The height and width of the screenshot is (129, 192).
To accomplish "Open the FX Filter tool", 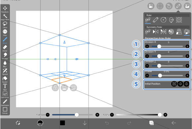I will (5, 33).
